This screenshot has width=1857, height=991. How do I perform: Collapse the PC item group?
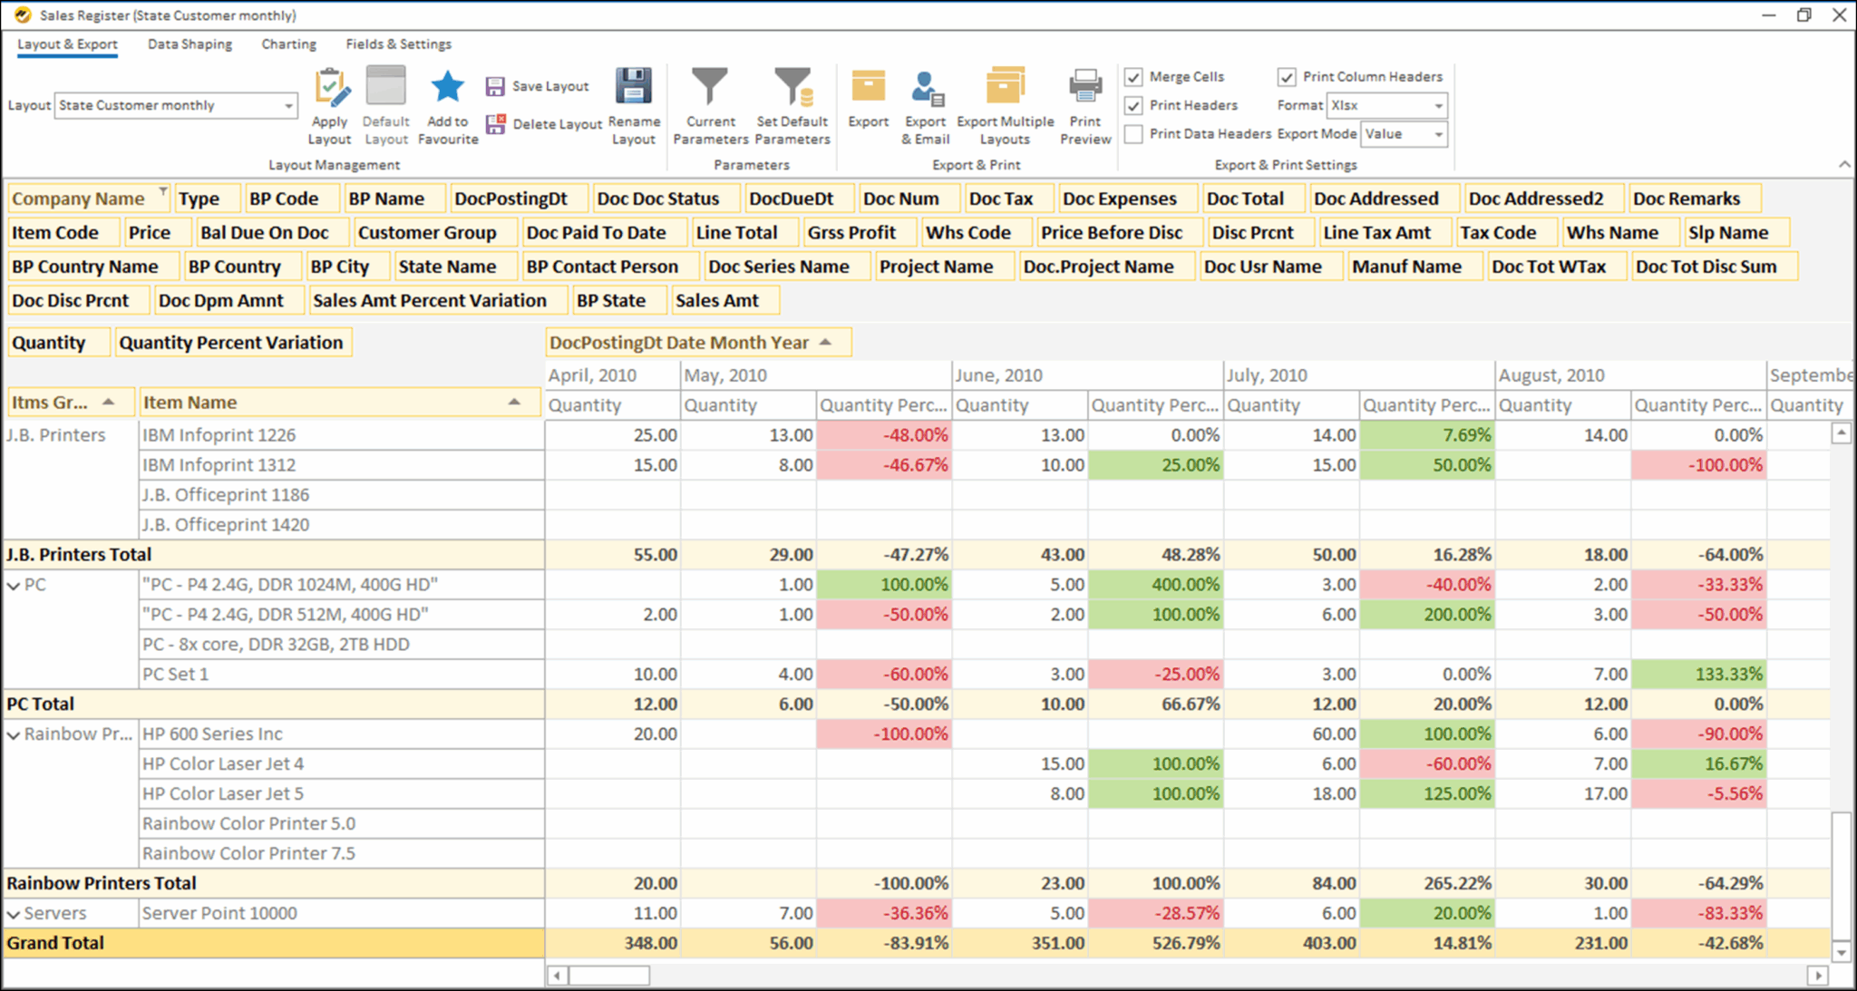pyautogui.click(x=13, y=584)
